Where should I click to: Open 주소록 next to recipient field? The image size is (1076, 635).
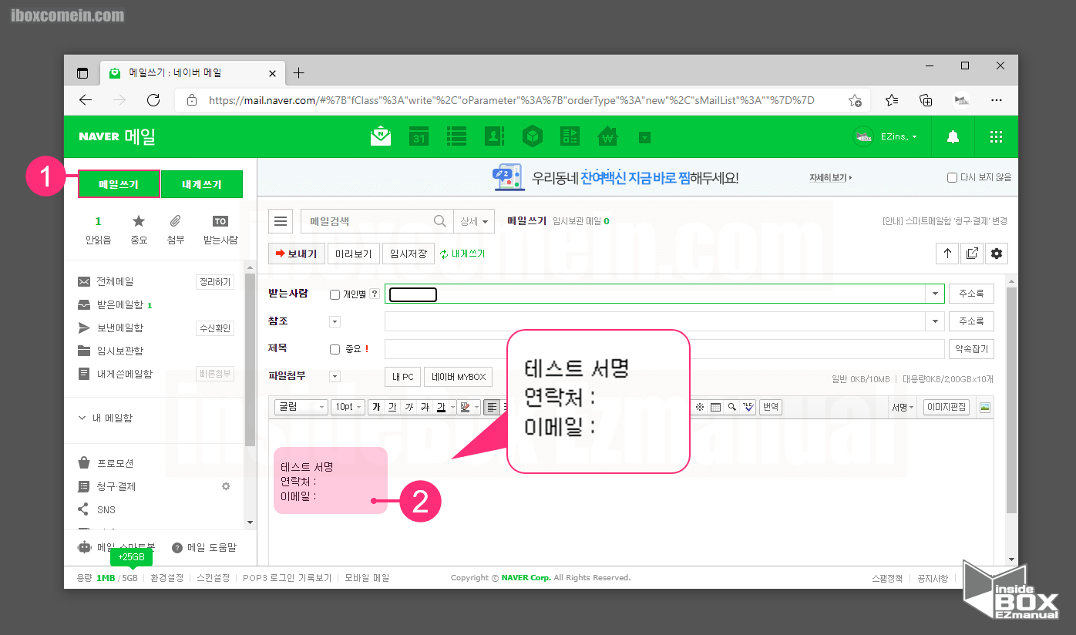(972, 294)
